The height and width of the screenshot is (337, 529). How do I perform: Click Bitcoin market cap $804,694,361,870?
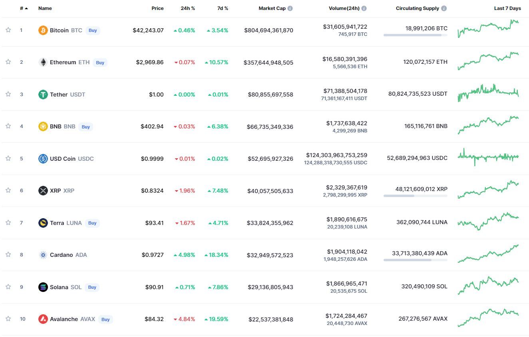[268, 30]
